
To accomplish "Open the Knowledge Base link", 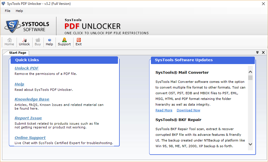I will coord(32,99).
